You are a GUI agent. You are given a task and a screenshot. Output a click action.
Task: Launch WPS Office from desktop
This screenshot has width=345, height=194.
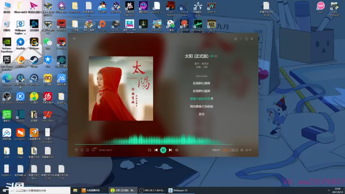coord(47,116)
